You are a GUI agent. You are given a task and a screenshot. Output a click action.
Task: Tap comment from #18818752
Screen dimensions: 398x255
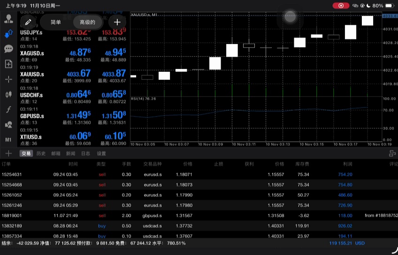click(381, 216)
